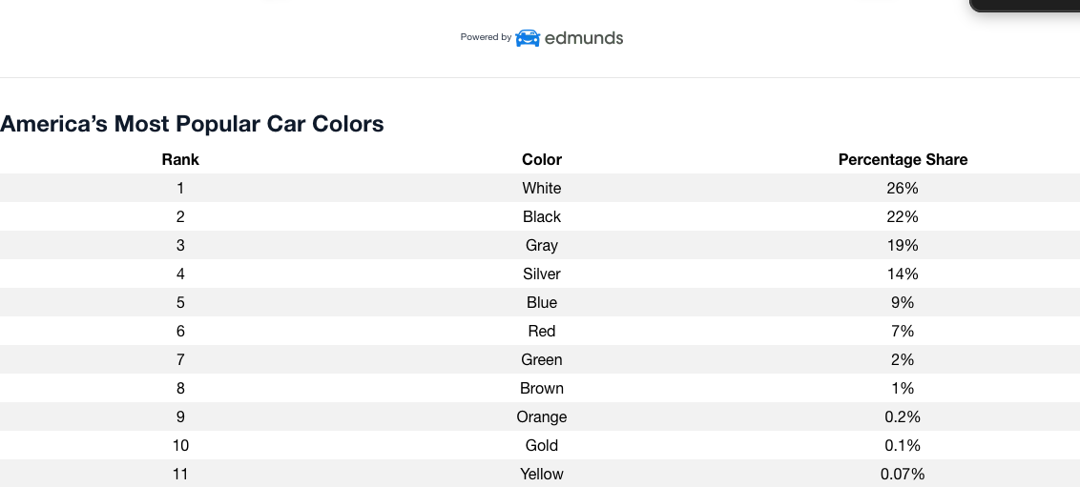Click the Green color cell
The height and width of the screenshot is (487, 1080).
[542, 359]
